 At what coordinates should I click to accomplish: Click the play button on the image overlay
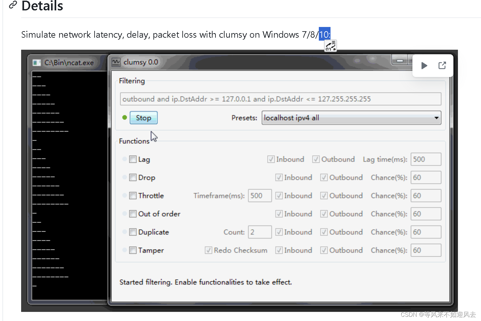424,66
